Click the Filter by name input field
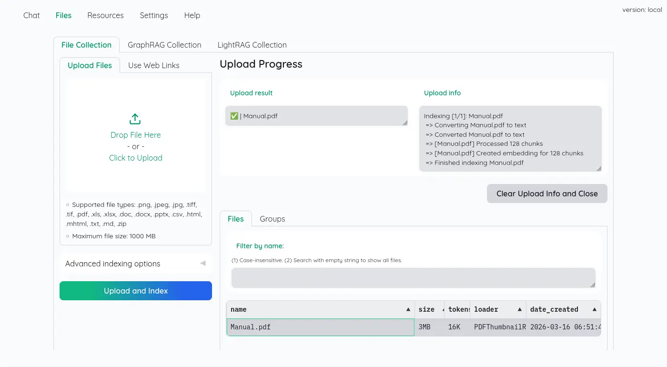The height and width of the screenshot is (367, 667). point(413,278)
